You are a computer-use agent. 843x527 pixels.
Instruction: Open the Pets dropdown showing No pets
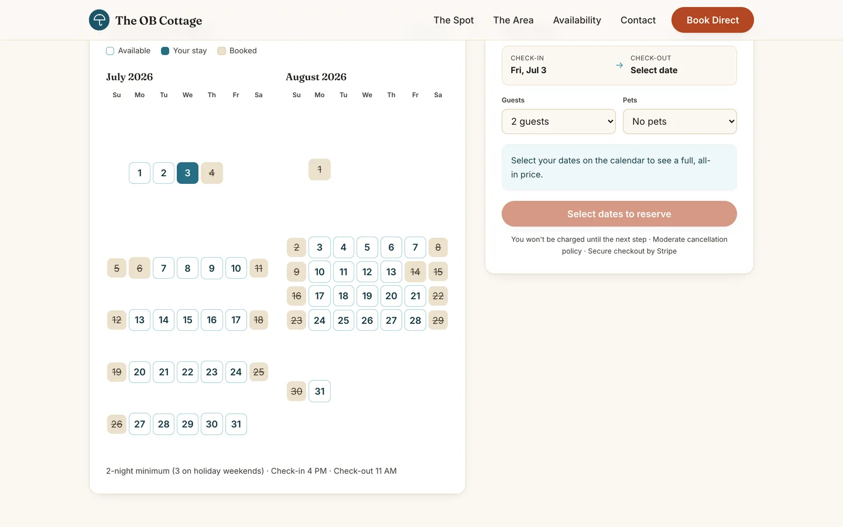680,121
